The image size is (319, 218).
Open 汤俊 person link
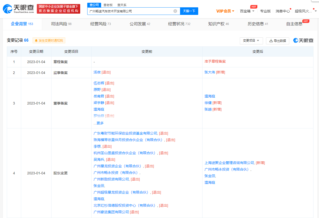coord(97,72)
